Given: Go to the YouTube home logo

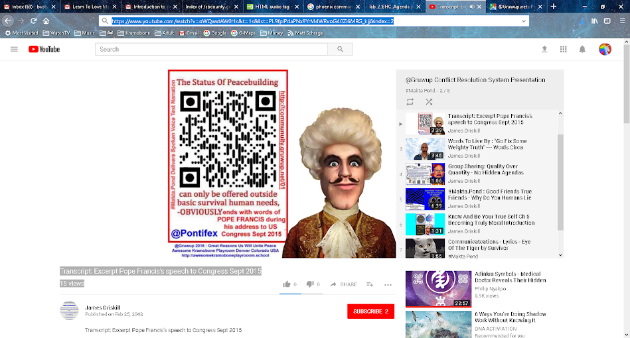Looking at the screenshot, I should click(44, 49).
